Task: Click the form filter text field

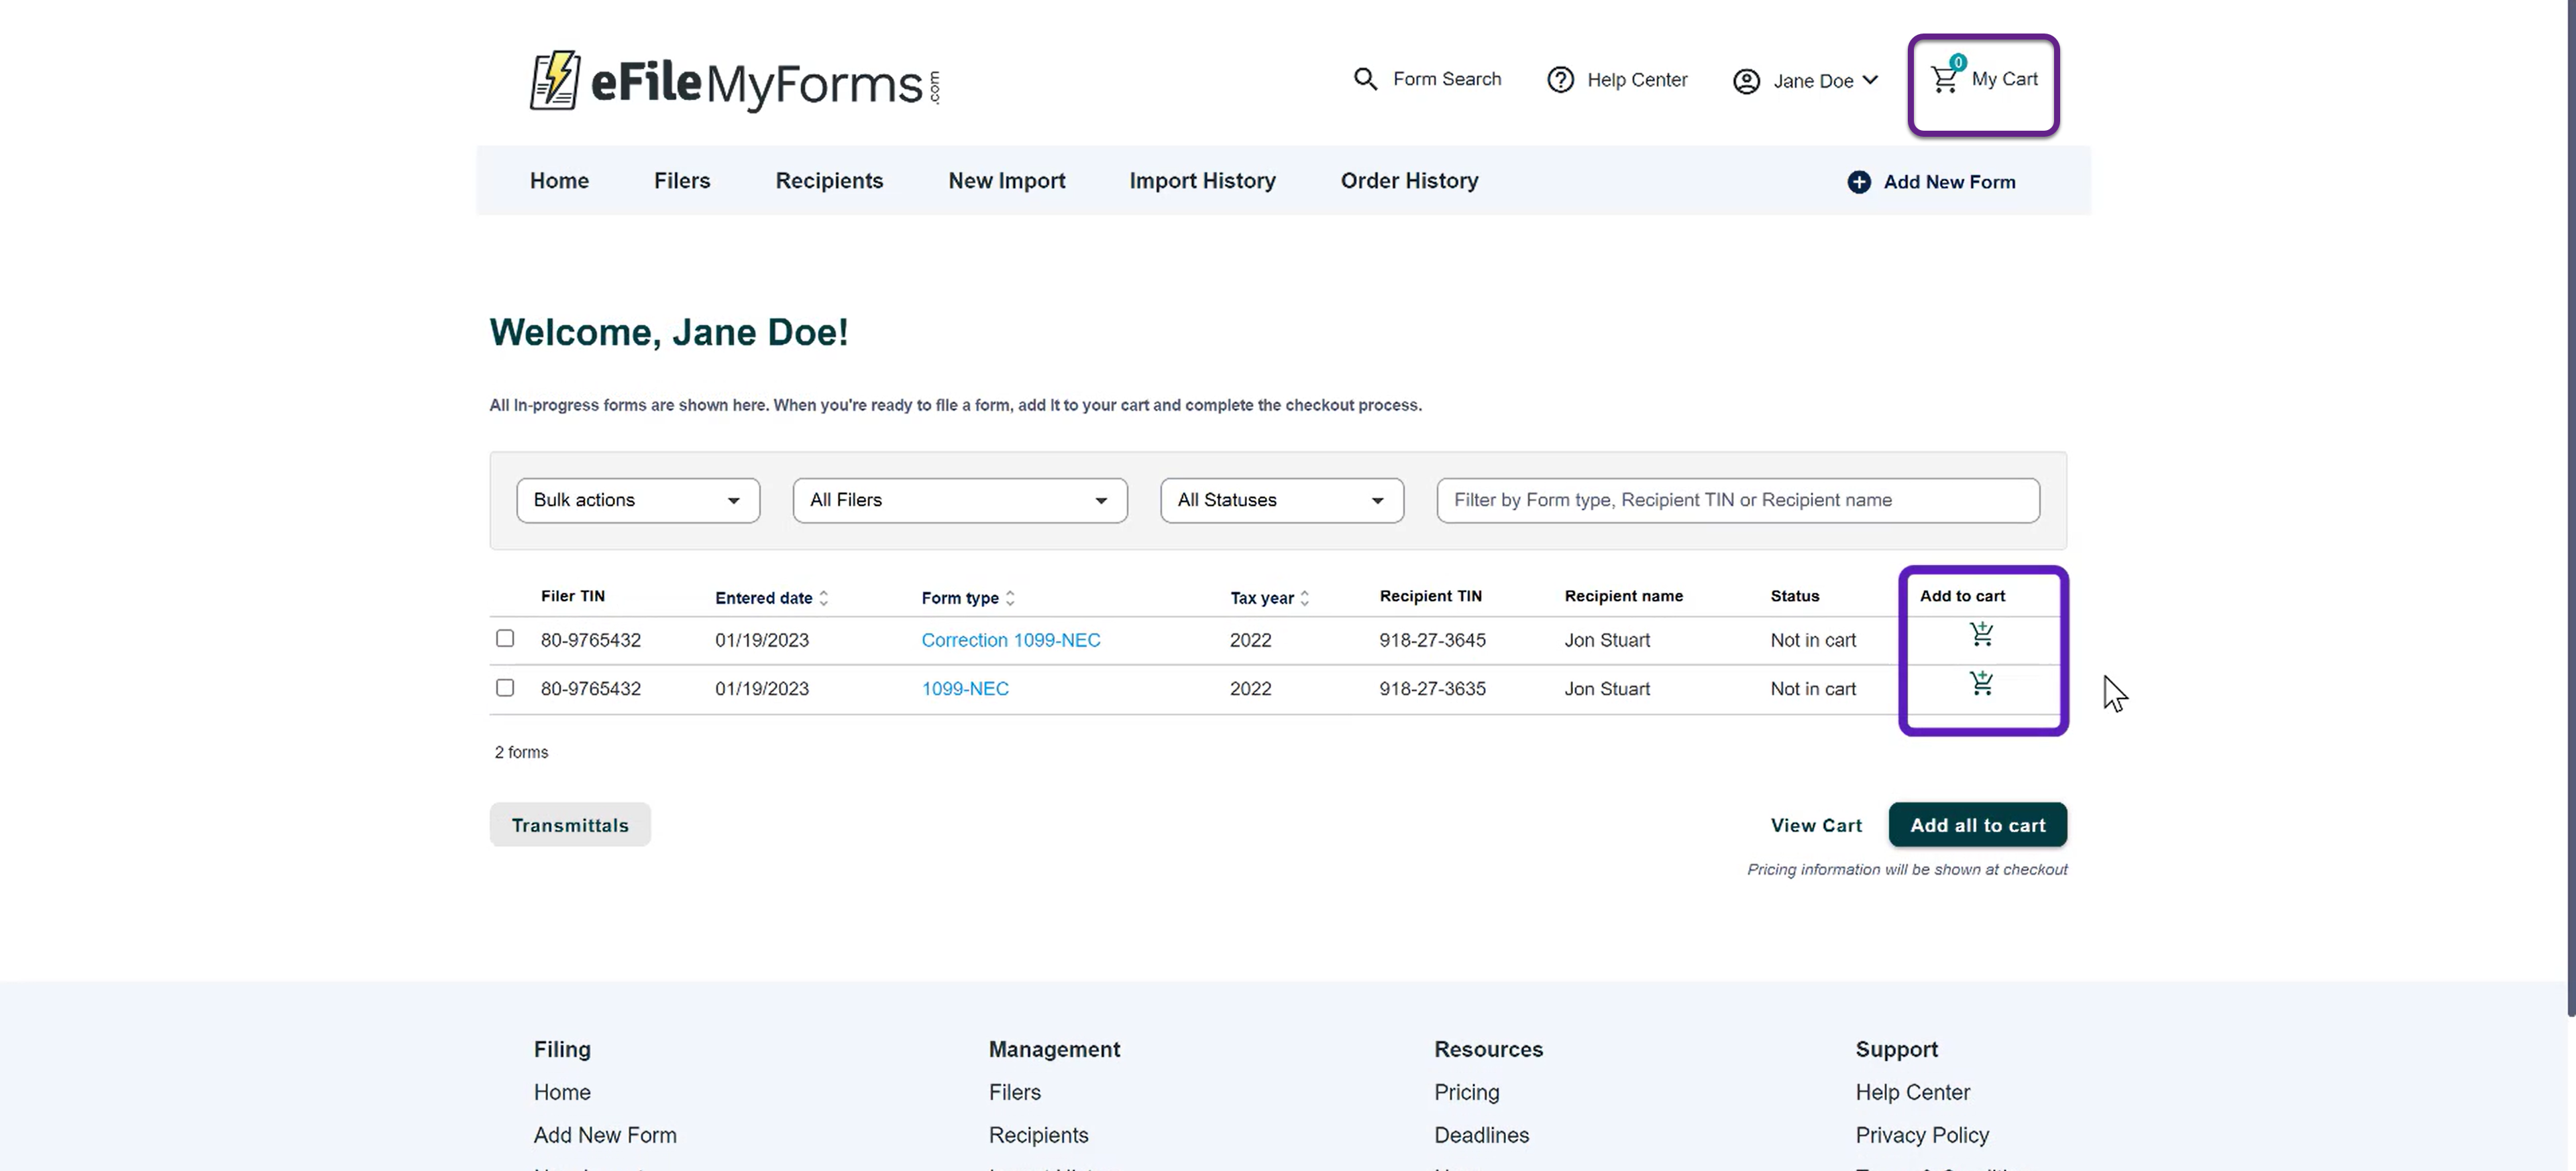Action: [1737, 499]
